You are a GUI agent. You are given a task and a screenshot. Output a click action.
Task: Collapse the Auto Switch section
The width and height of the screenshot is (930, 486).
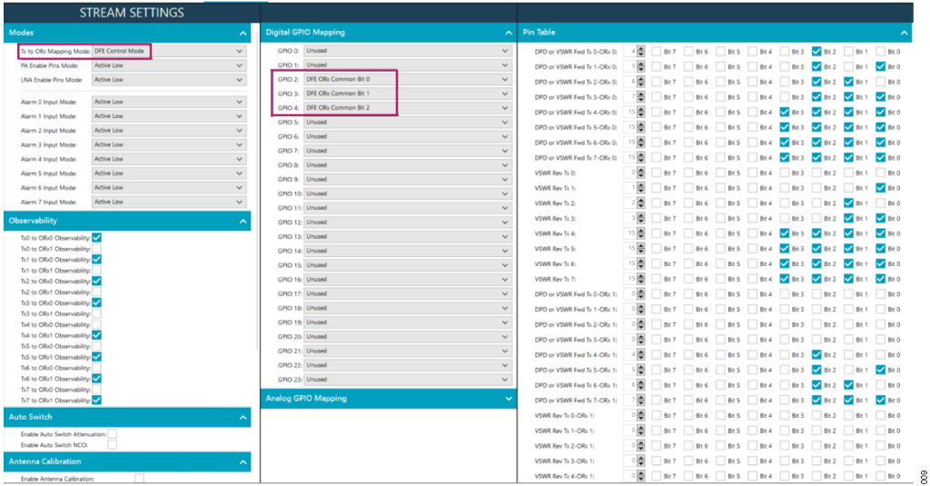pos(242,418)
